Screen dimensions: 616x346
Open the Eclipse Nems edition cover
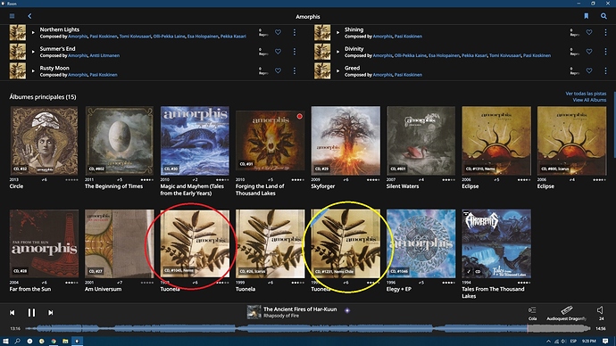(496, 141)
